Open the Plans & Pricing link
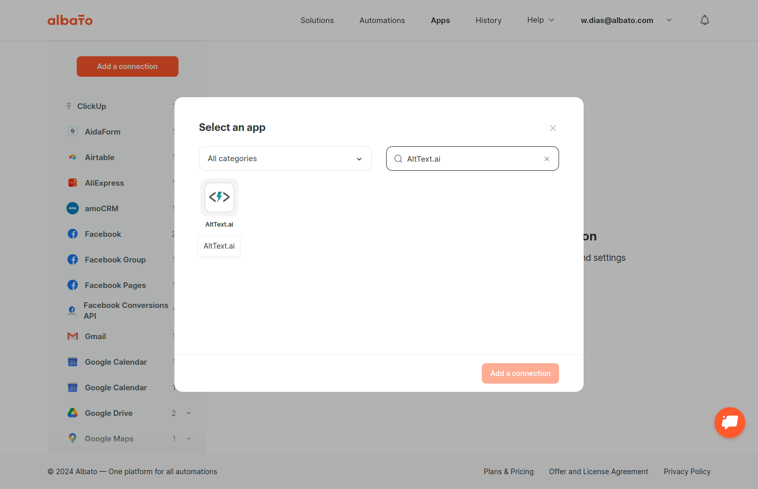 click(508, 472)
